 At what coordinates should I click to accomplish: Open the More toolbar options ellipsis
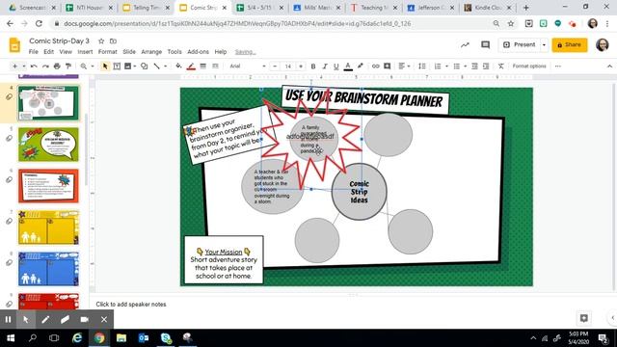(558, 67)
